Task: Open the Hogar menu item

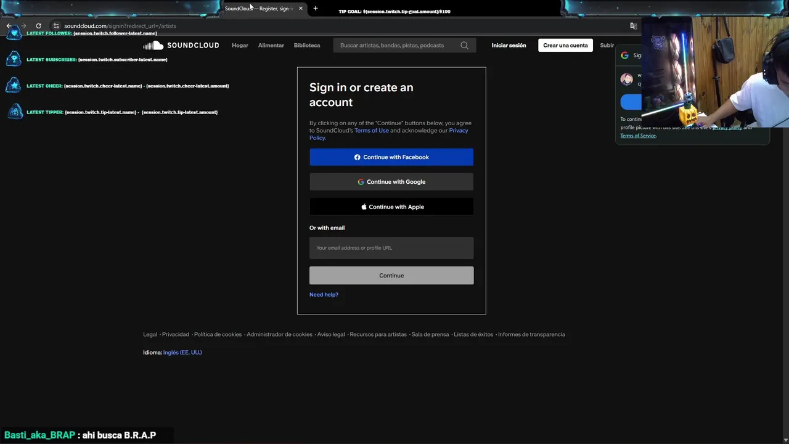Action: coord(240,45)
